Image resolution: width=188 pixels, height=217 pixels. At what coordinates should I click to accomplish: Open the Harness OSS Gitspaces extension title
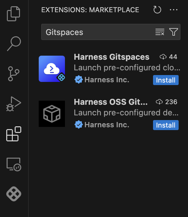tap(111, 102)
